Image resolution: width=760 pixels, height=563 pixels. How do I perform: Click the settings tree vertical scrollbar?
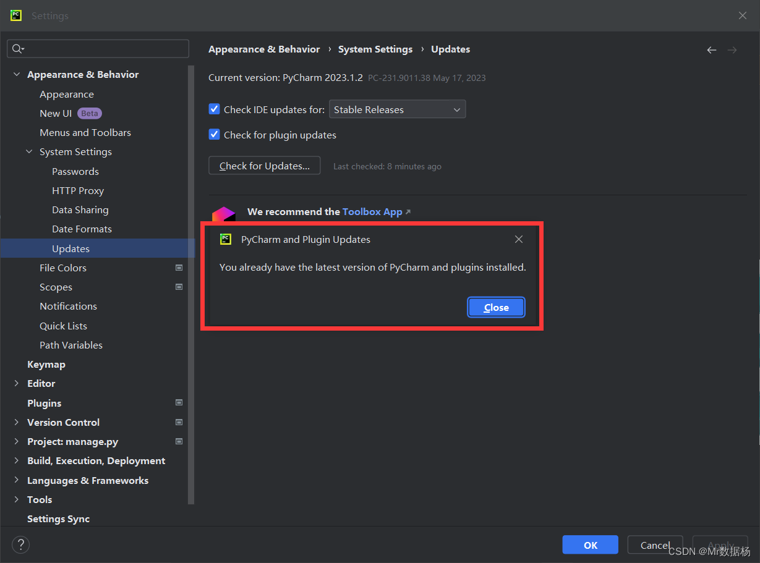(x=192, y=284)
